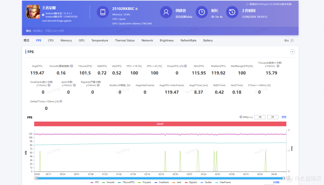This screenshot has height=185, width=324.
Task: Open the GPU tab
Action: coord(82,40)
